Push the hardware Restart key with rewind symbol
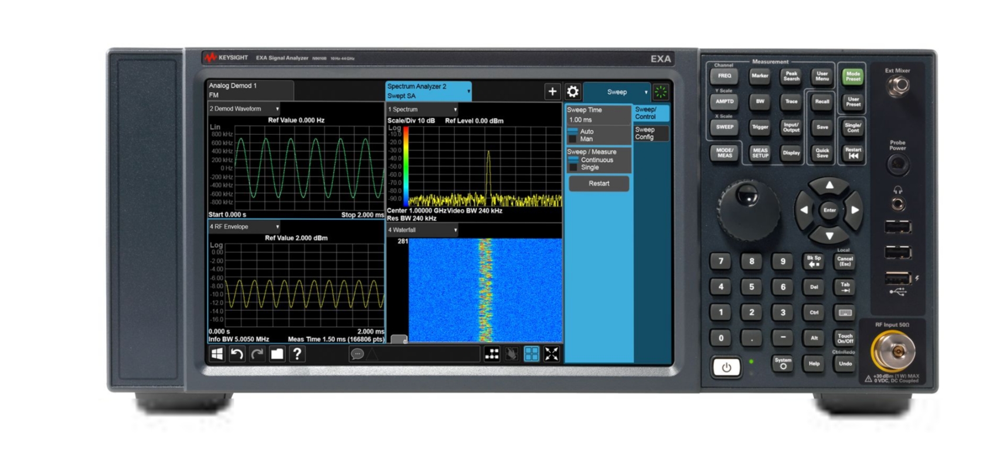1003x465 pixels. pos(853,152)
